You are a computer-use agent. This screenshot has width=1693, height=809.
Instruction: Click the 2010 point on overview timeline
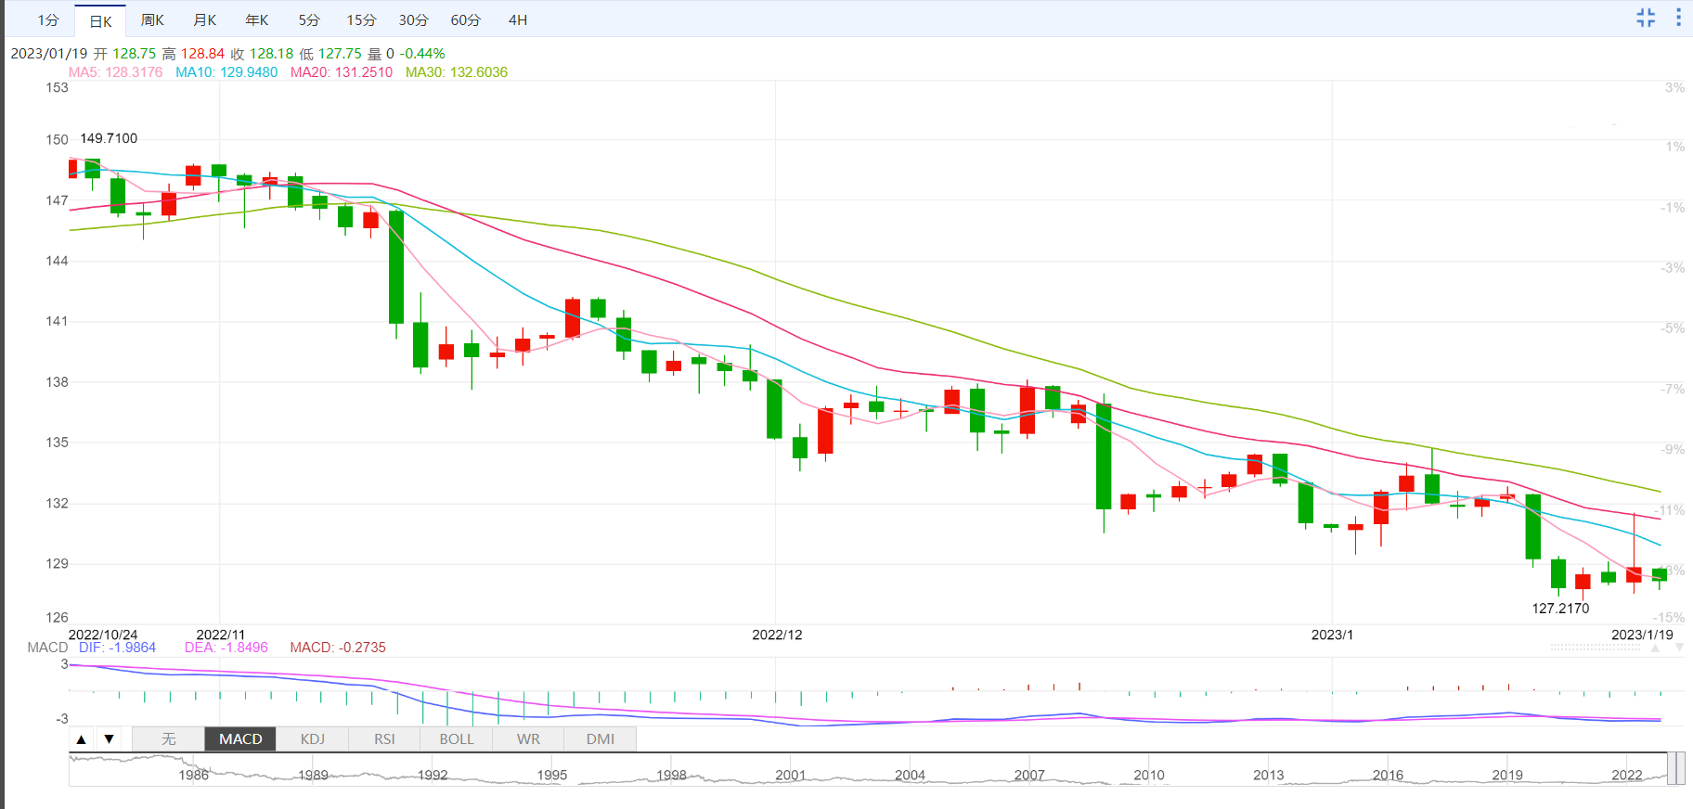(x=1149, y=775)
